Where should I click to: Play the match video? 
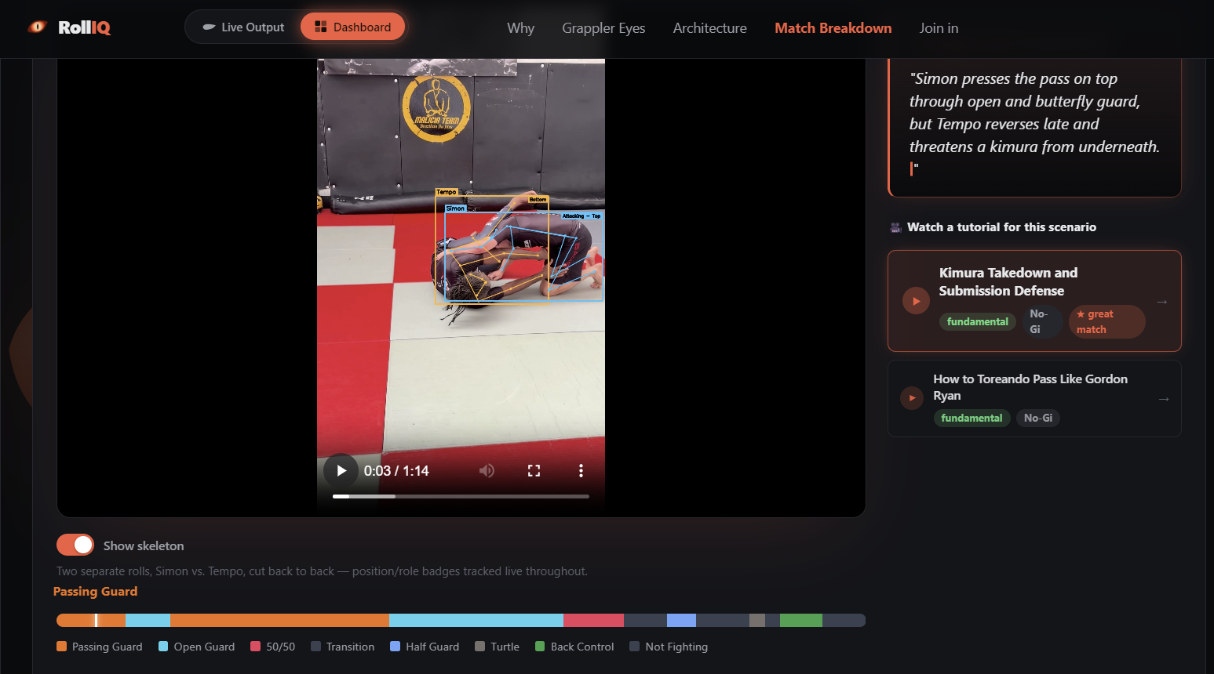point(341,471)
